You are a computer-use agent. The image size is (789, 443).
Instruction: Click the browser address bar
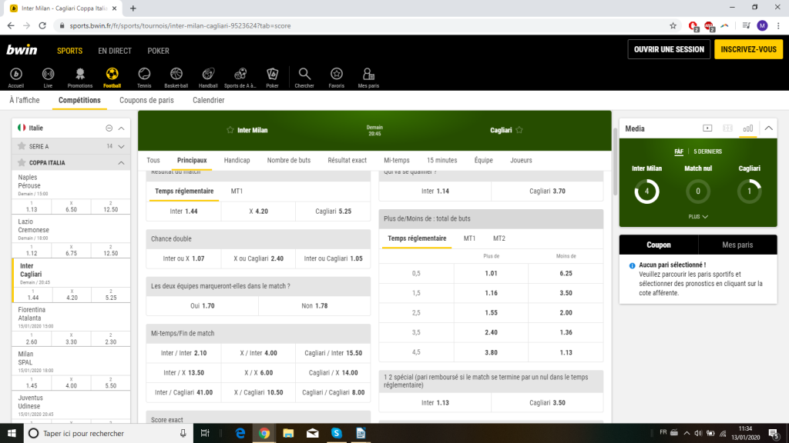pyautogui.click(x=362, y=25)
